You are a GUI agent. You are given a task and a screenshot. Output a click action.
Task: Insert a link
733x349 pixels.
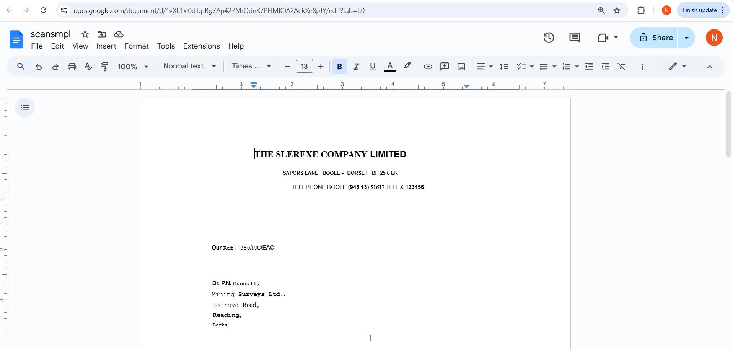pos(428,66)
